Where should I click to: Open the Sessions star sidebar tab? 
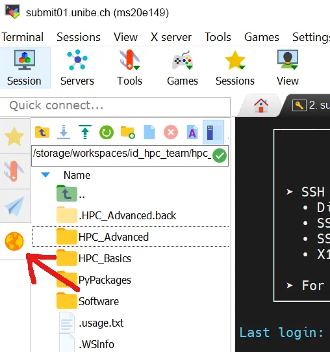click(14, 136)
